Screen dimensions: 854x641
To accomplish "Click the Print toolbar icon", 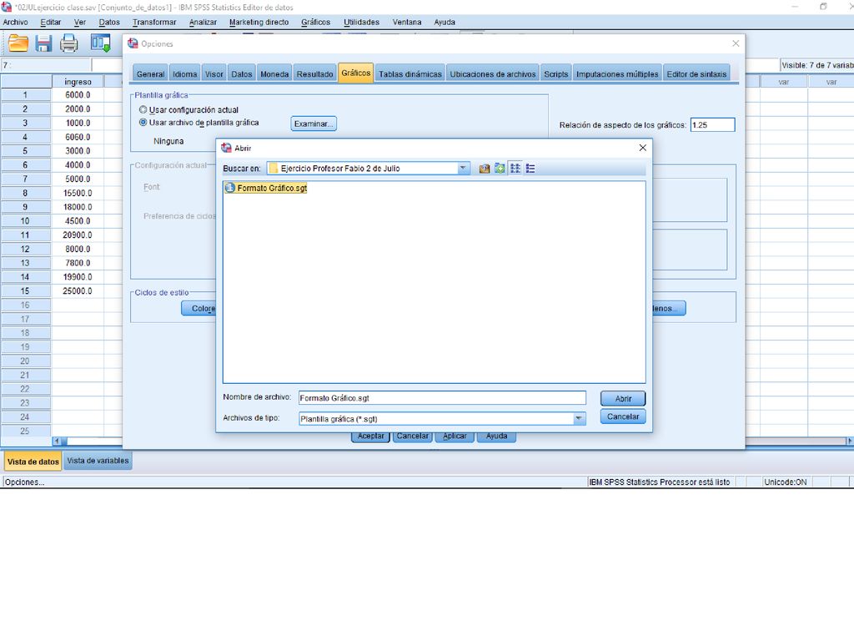I will 68,43.
